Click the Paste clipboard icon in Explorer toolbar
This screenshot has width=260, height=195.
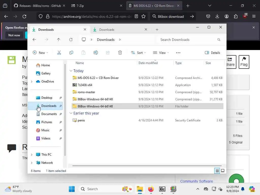click(x=83, y=53)
